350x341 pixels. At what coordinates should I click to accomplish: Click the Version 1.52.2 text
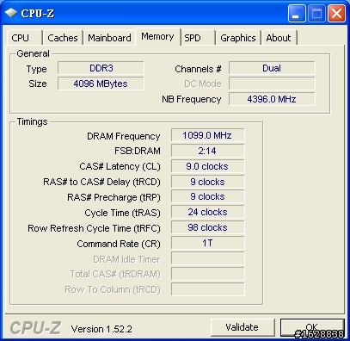tap(101, 329)
